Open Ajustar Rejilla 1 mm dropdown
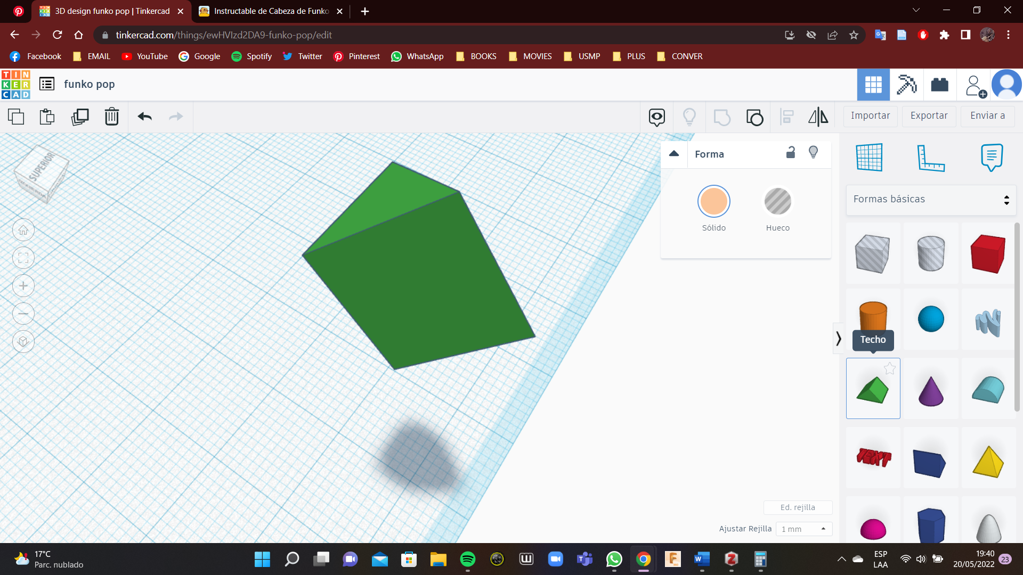Image resolution: width=1023 pixels, height=575 pixels. (x=803, y=529)
